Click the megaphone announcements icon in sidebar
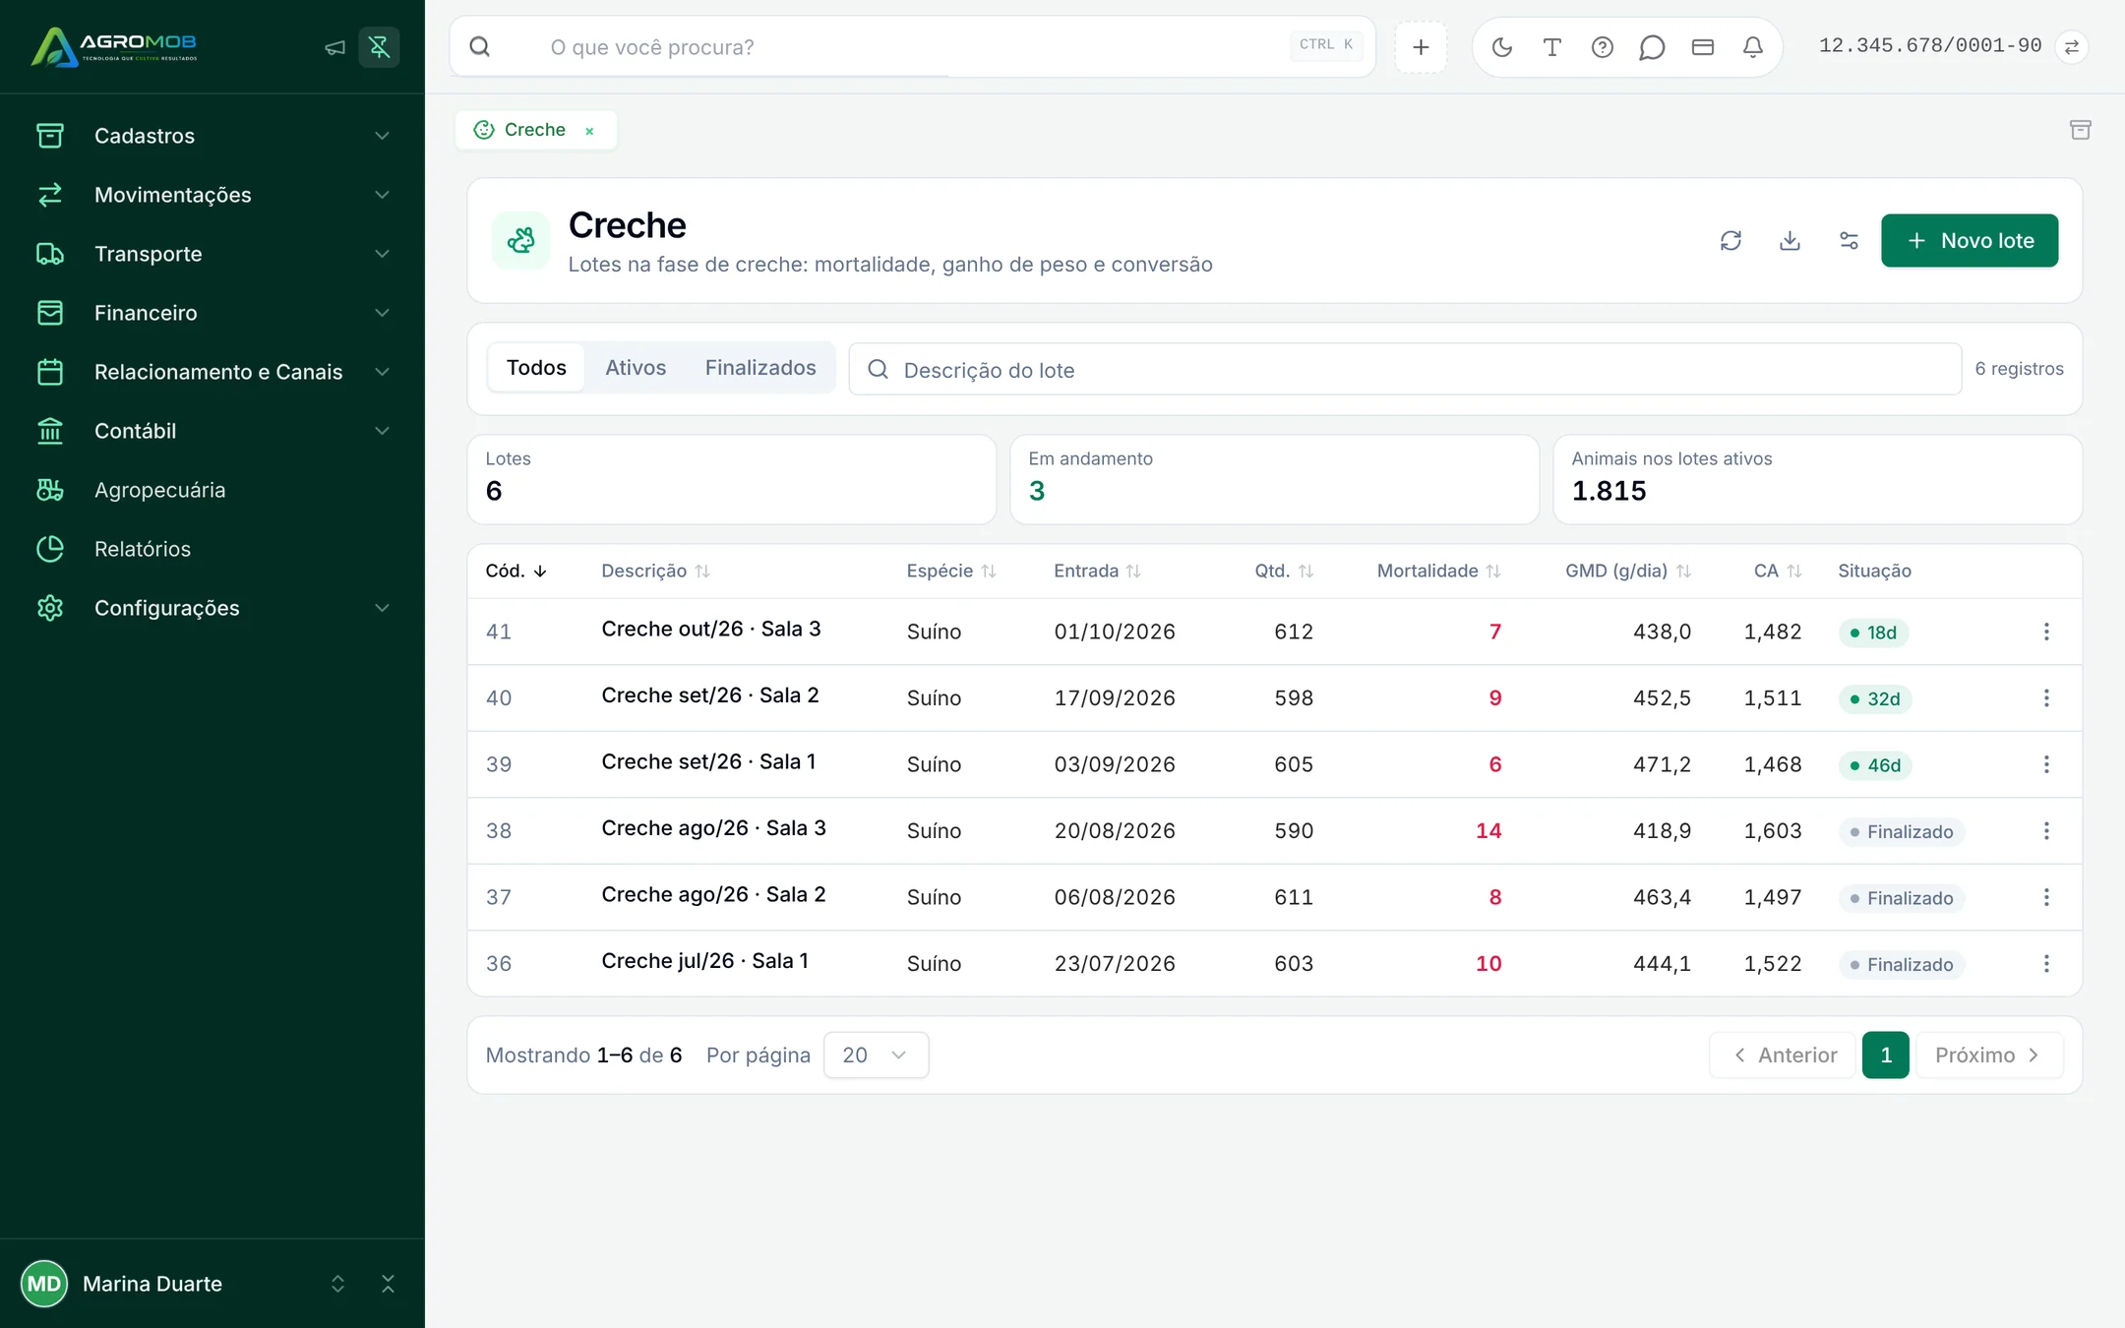2125x1328 pixels. (x=334, y=47)
